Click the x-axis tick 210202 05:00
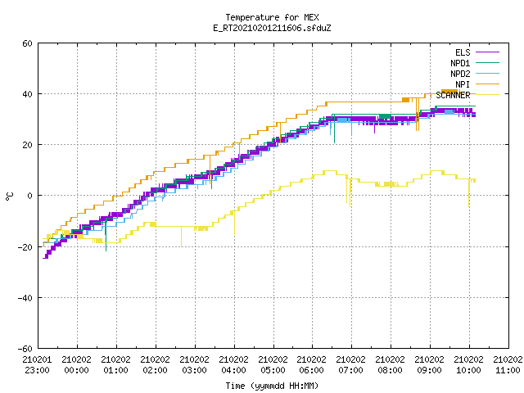 [273, 365]
